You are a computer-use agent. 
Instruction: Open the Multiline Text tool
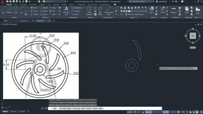[66, 11]
